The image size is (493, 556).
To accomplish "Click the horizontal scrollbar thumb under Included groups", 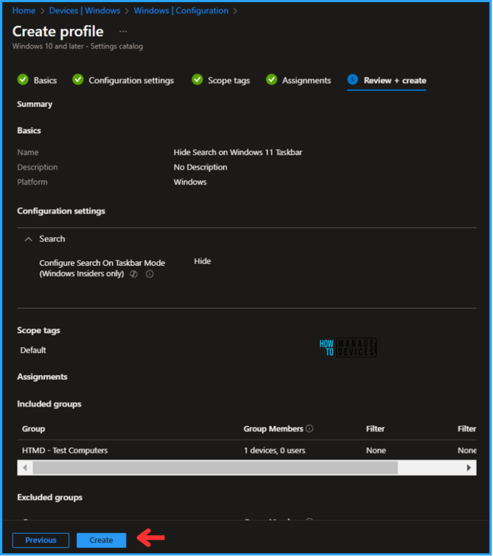I will tap(215, 467).
